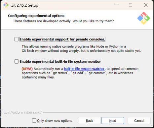The width and height of the screenshot is (154, 128).
Task: Go to the Next setup page
Action: [x=113, y=121]
